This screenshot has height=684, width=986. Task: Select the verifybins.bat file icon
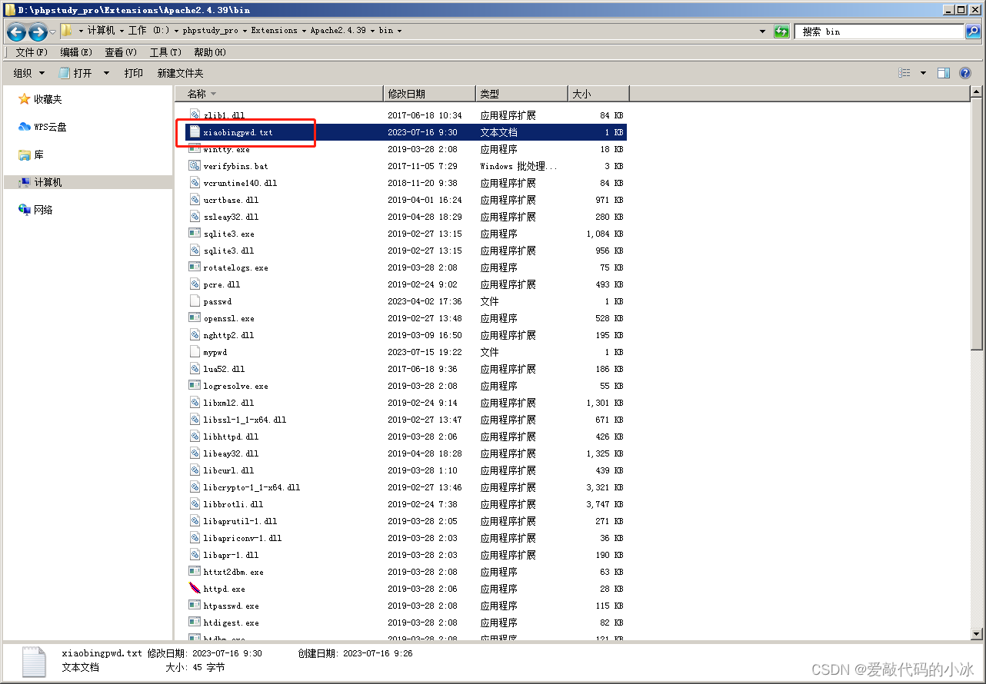click(x=195, y=166)
